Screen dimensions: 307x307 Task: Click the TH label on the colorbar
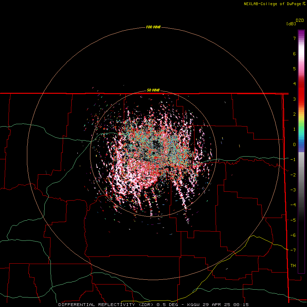pyautogui.click(x=293, y=266)
